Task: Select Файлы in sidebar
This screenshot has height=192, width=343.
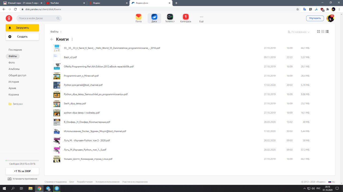Action: (x=13, y=56)
